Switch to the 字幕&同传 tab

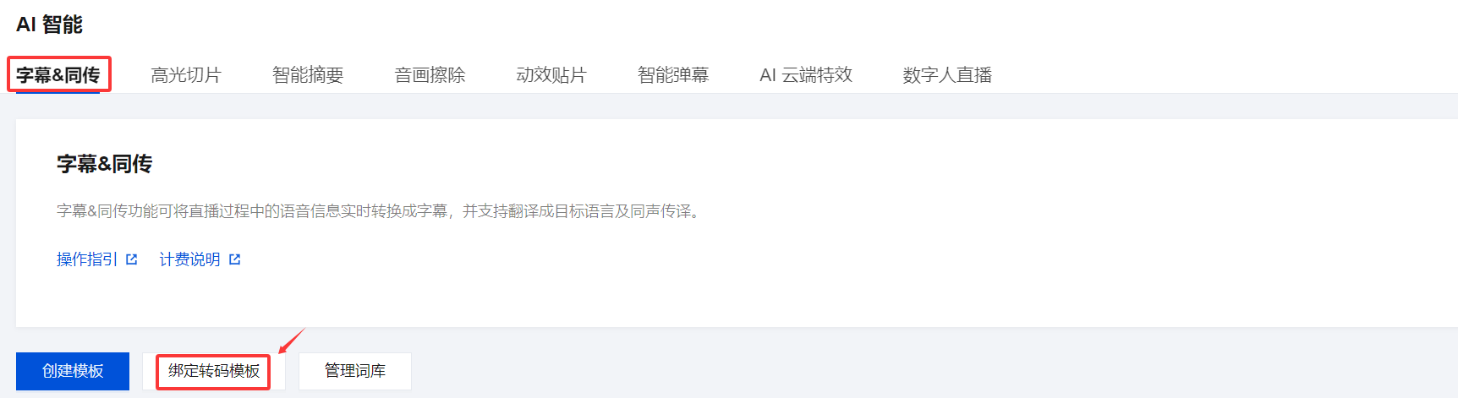tap(58, 75)
